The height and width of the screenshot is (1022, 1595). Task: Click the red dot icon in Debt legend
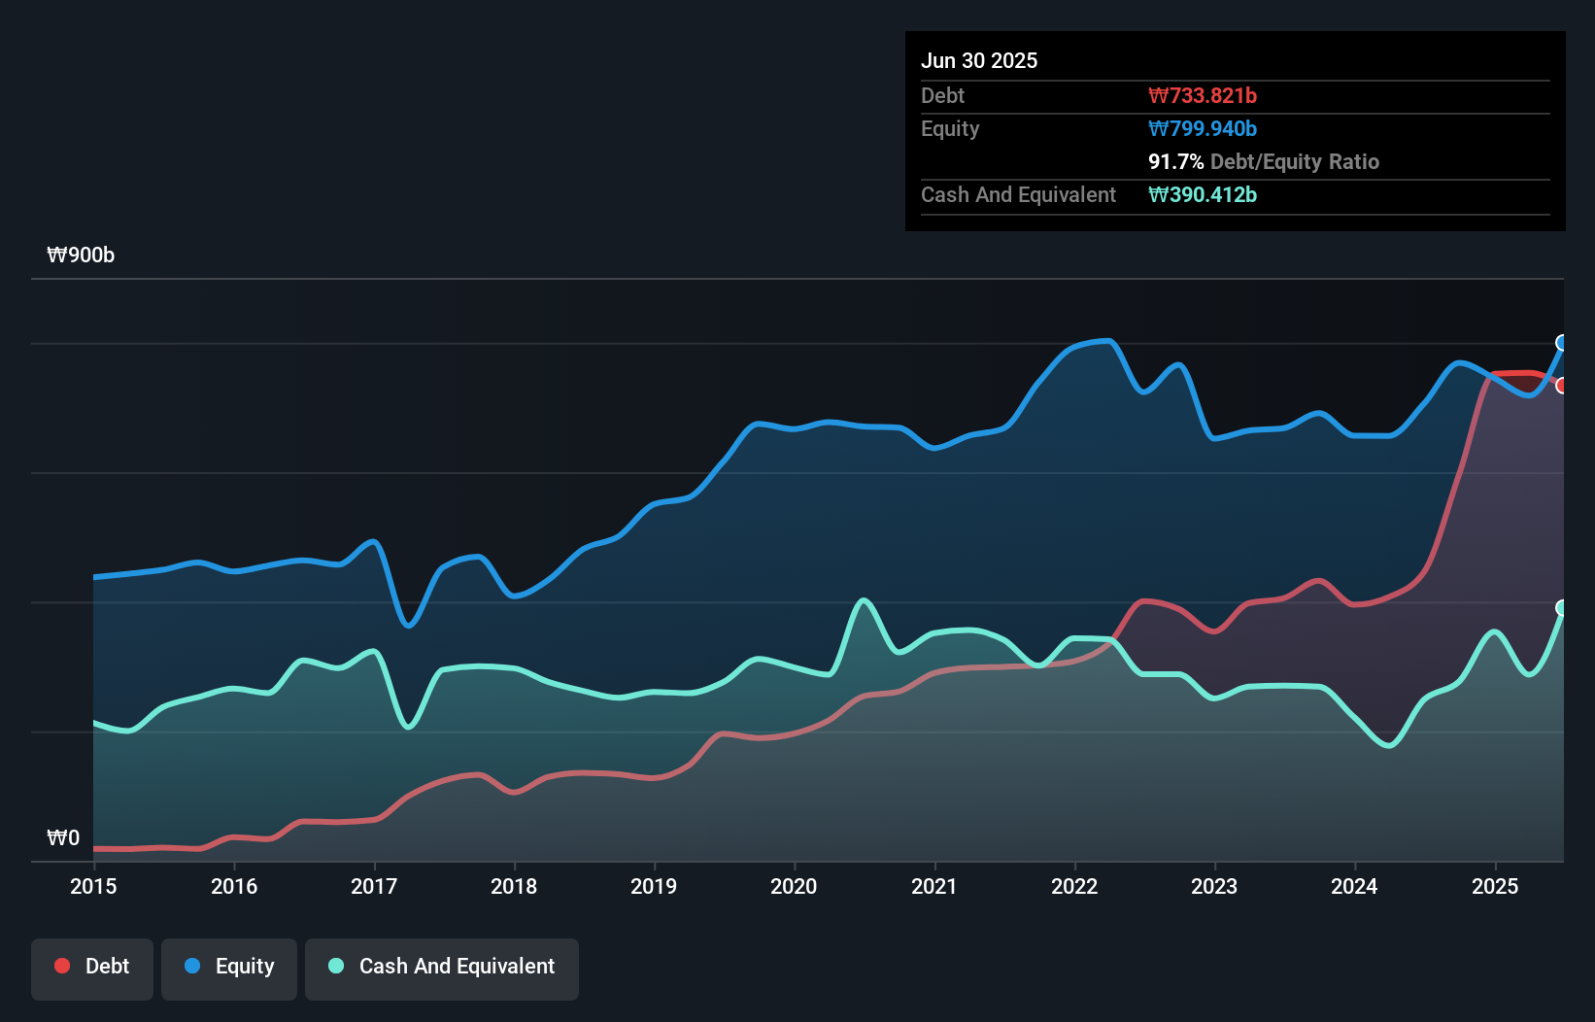(61, 966)
